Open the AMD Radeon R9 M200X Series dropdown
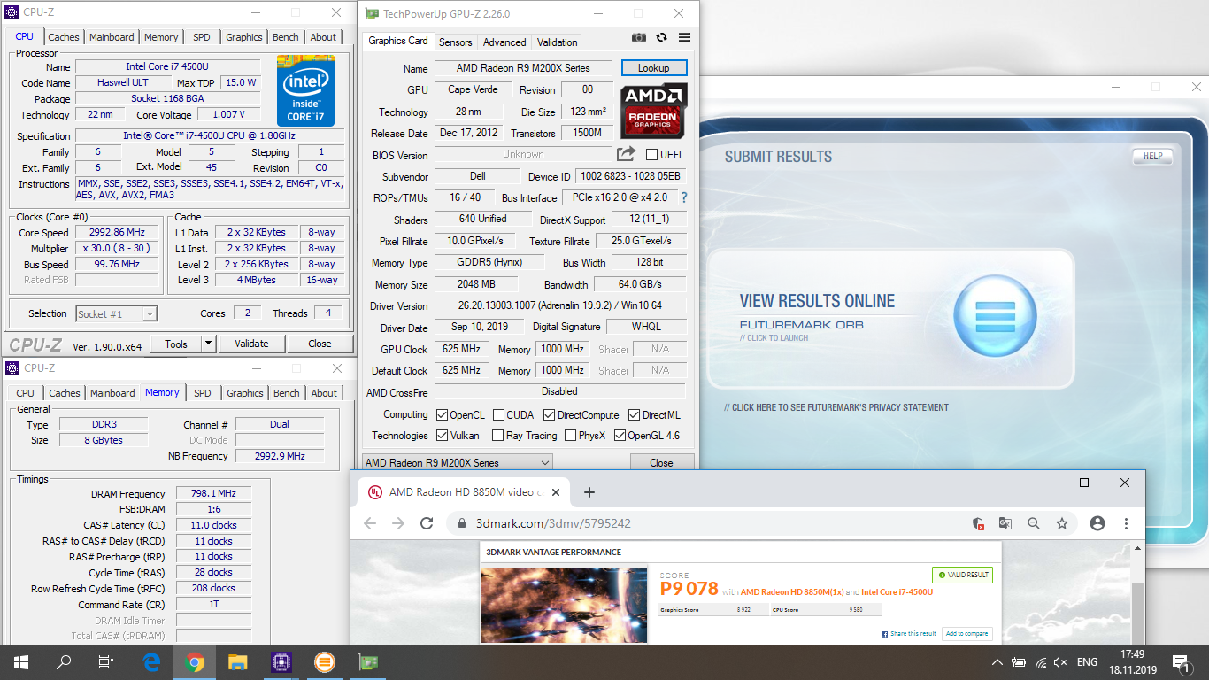Screen dimensions: 1209x680 coord(457,462)
